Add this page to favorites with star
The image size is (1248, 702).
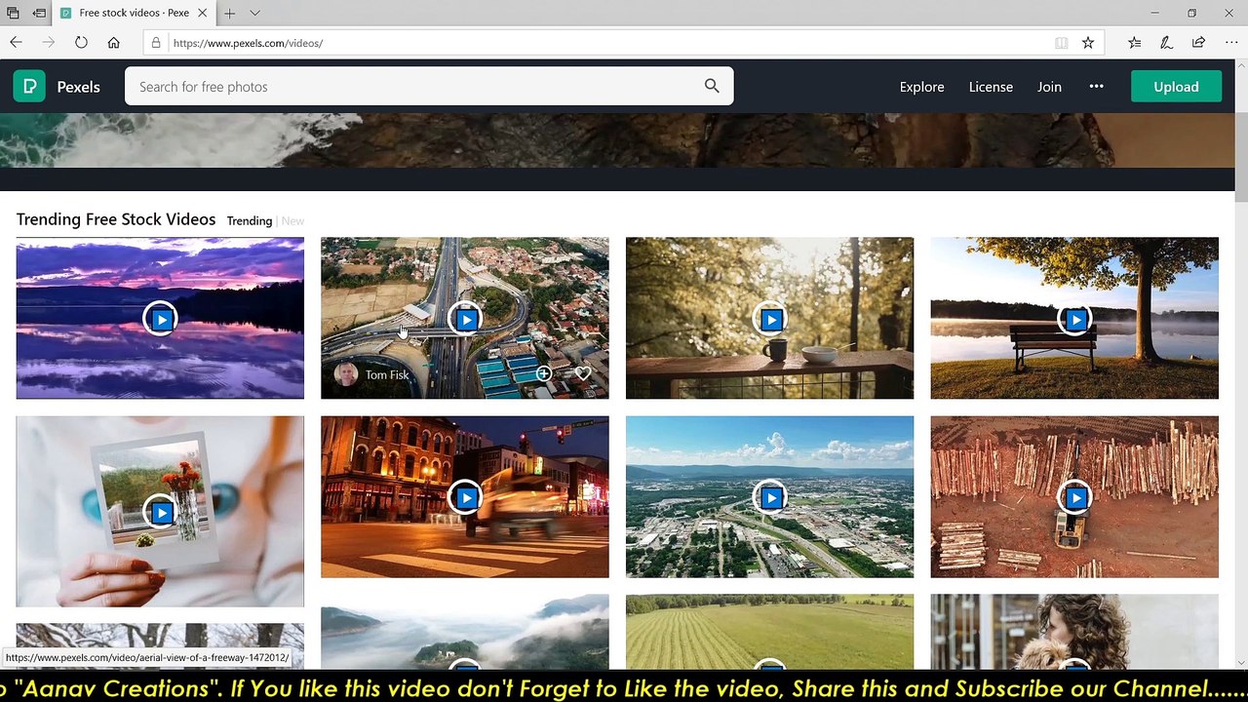click(x=1088, y=43)
